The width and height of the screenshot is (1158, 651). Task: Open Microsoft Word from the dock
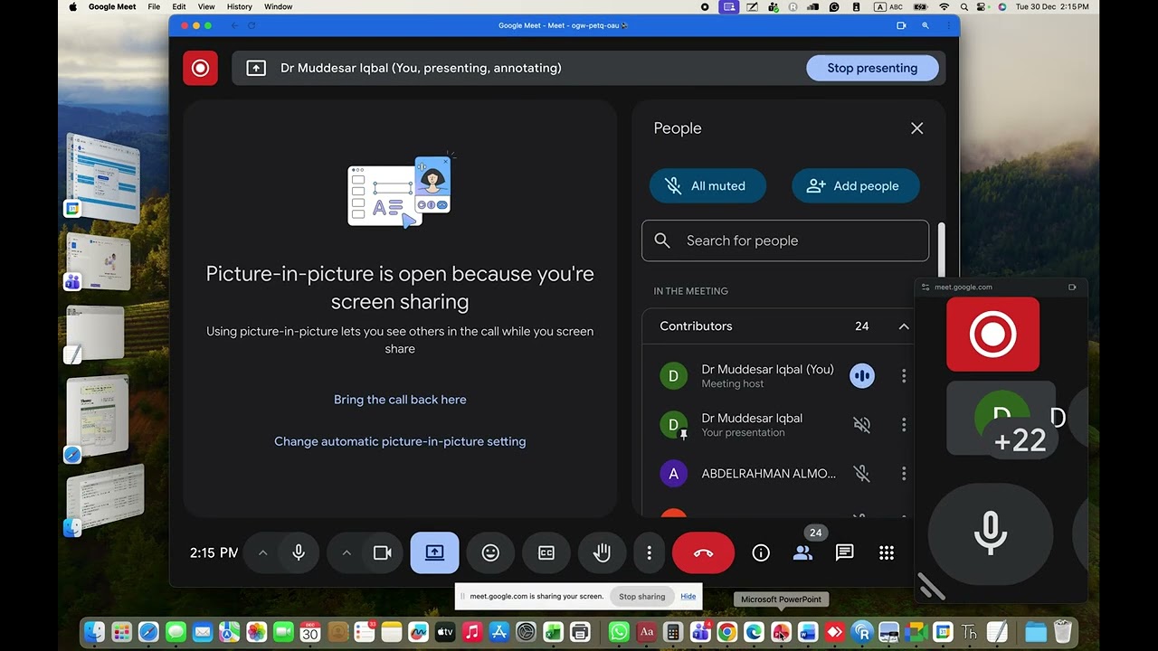click(808, 632)
